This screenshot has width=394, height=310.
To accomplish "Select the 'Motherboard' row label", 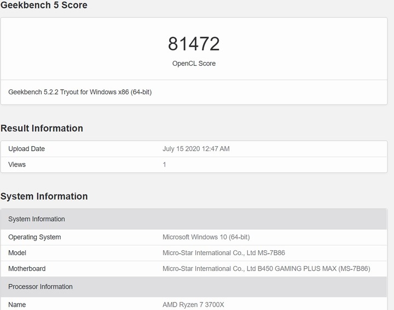I will click(27, 269).
